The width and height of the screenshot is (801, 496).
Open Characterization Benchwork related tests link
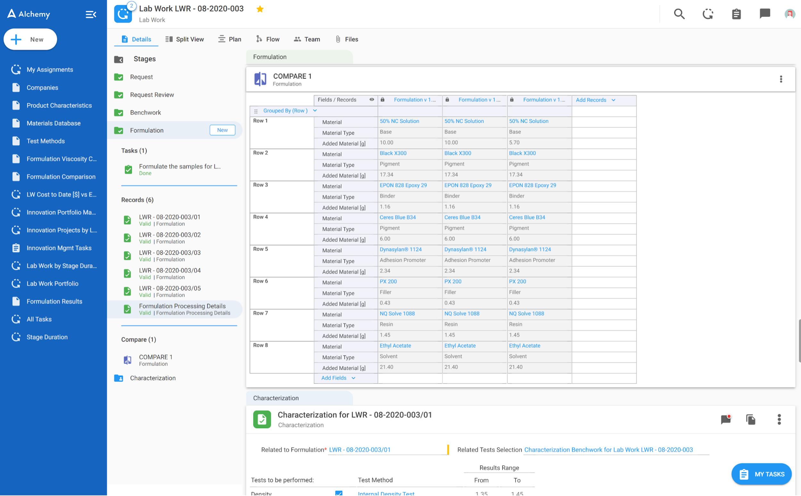[608, 450]
